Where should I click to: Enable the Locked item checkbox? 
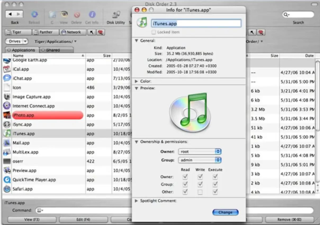tap(153, 32)
